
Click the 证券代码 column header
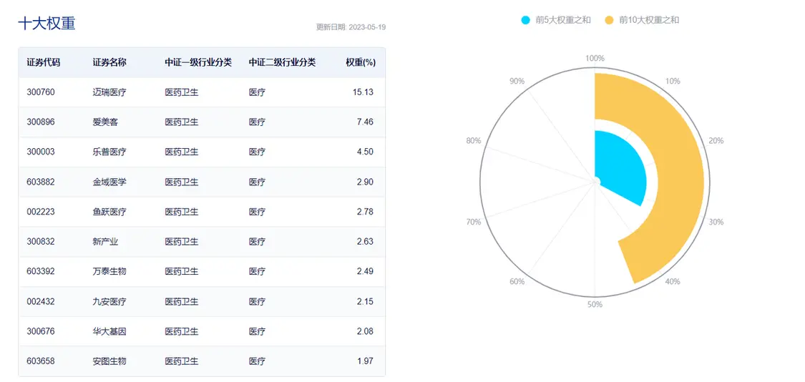click(43, 62)
